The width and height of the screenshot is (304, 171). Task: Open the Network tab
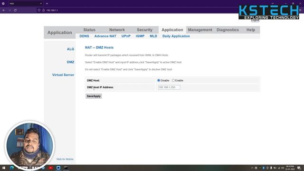[117, 30]
